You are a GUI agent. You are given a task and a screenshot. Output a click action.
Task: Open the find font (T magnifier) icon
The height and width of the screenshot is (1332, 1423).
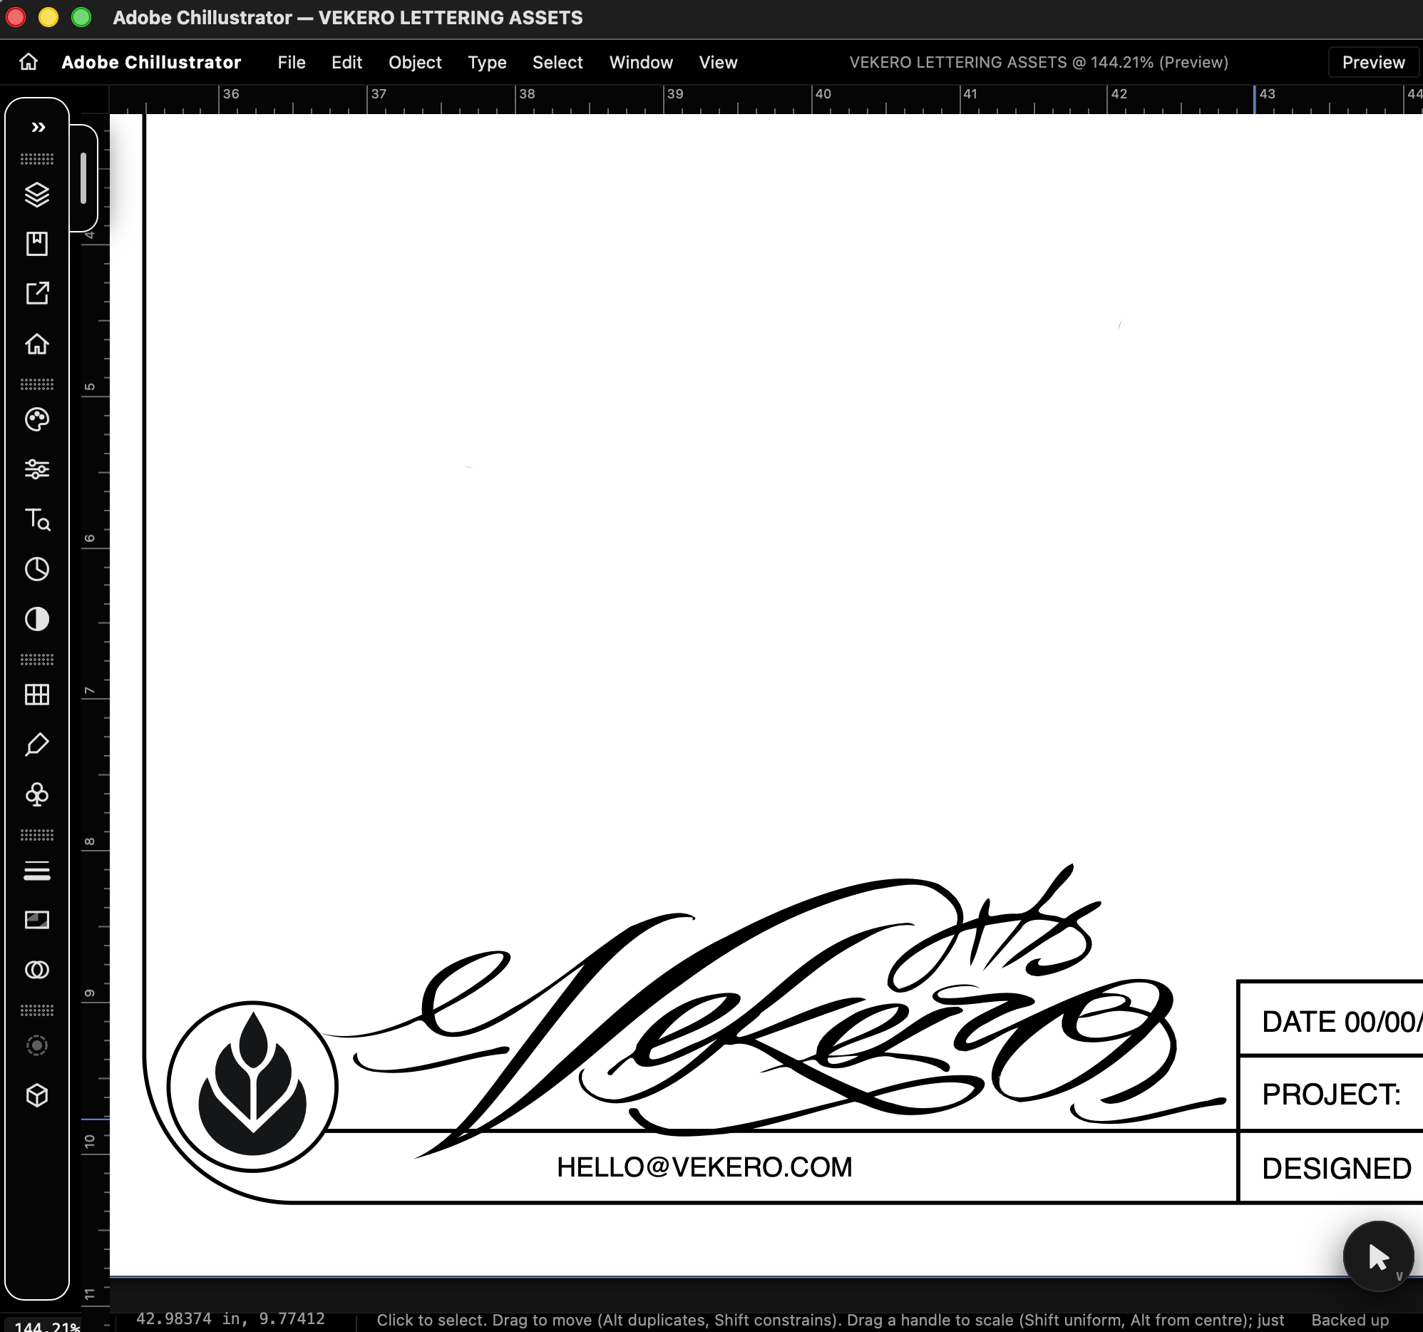tap(37, 519)
